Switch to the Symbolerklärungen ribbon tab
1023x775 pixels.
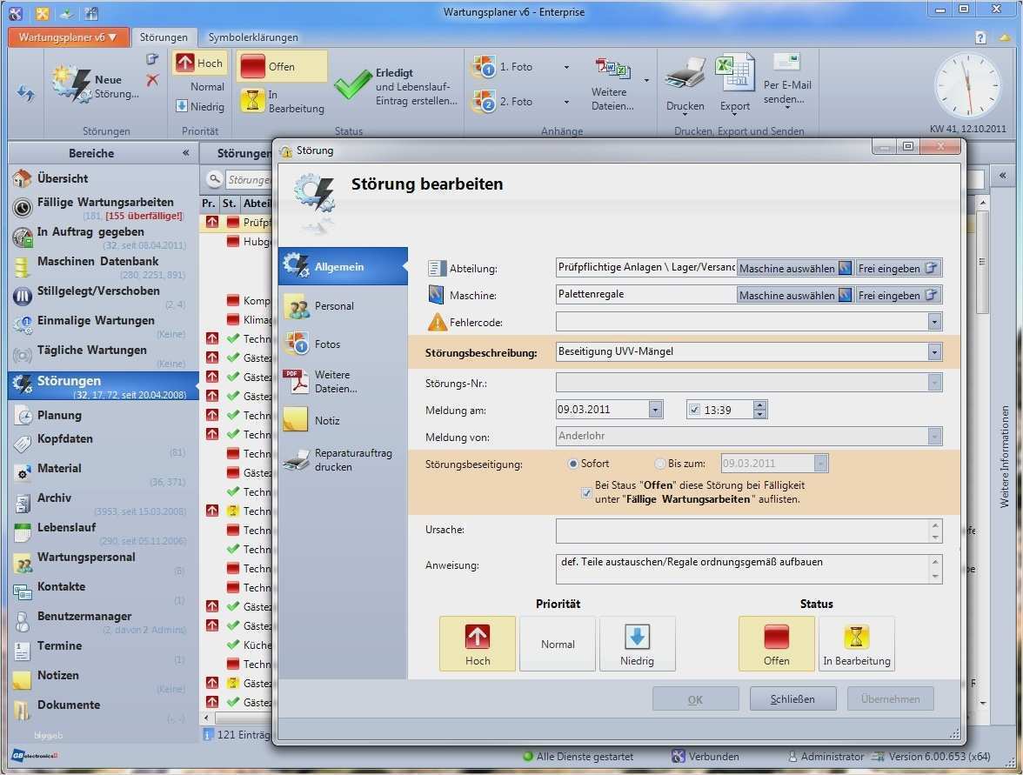tap(253, 37)
